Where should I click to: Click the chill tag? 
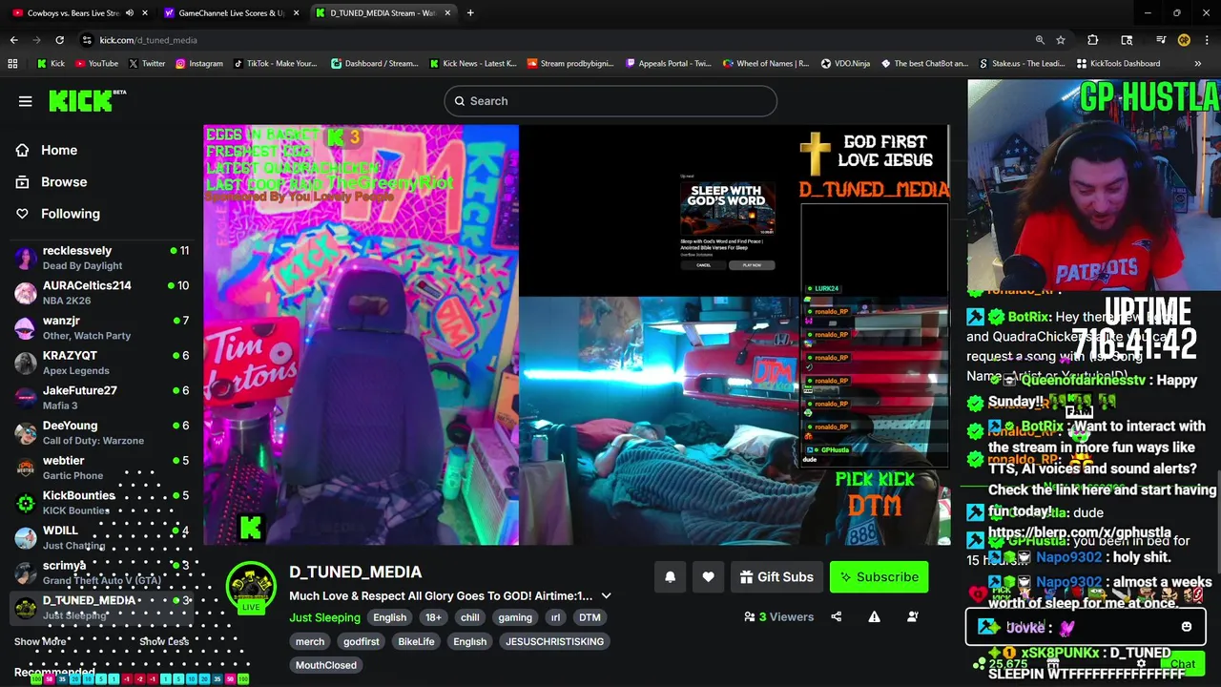click(469, 618)
